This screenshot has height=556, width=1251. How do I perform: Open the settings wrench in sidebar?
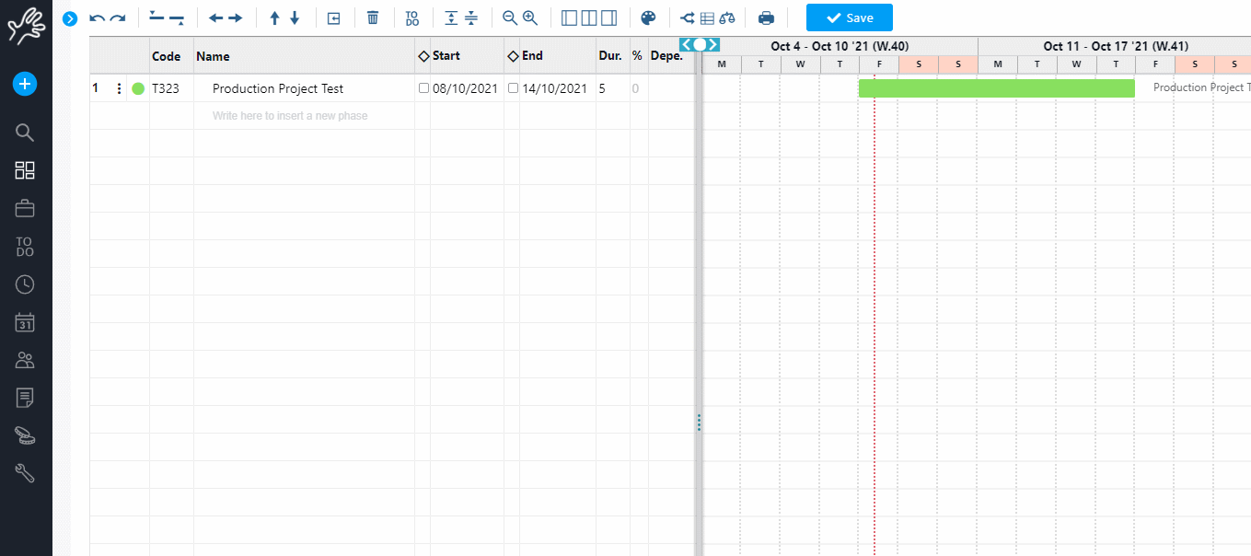coord(25,473)
